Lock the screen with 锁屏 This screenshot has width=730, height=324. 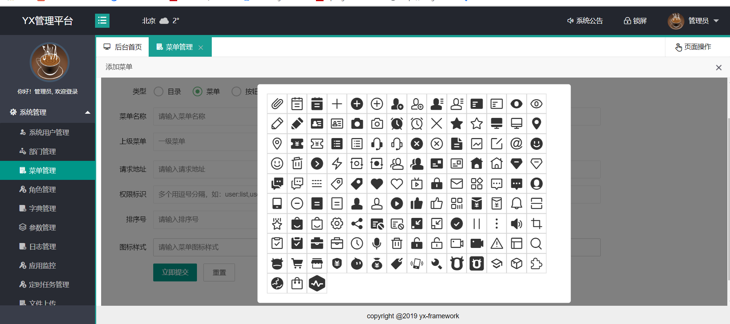pyautogui.click(x=635, y=21)
